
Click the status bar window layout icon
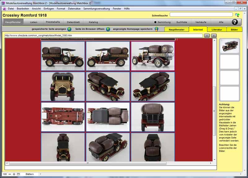pos(18,174)
